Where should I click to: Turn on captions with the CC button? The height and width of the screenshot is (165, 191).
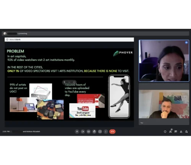click(x=88, y=132)
